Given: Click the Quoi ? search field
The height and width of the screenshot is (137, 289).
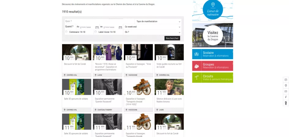Looking at the screenshot, I should click(x=99, y=21).
